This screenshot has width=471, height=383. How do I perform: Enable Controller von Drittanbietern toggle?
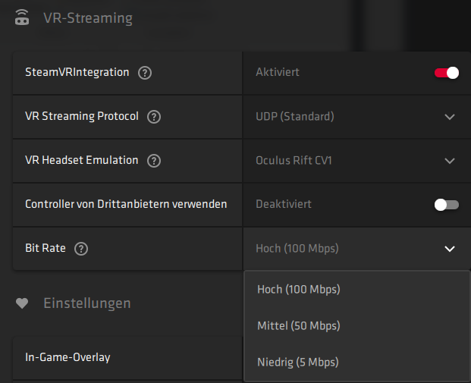click(447, 205)
